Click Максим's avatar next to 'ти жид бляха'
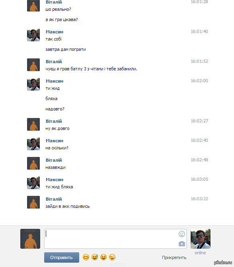Image resolution: width=234 pixels, height=267 pixels. click(33, 183)
